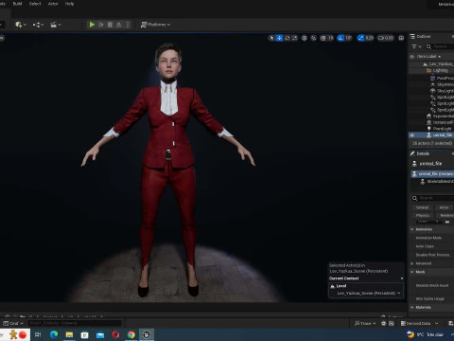Open Microsoft Edge from the taskbar
Viewport: 454px width, 341px height.
tap(54, 334)
